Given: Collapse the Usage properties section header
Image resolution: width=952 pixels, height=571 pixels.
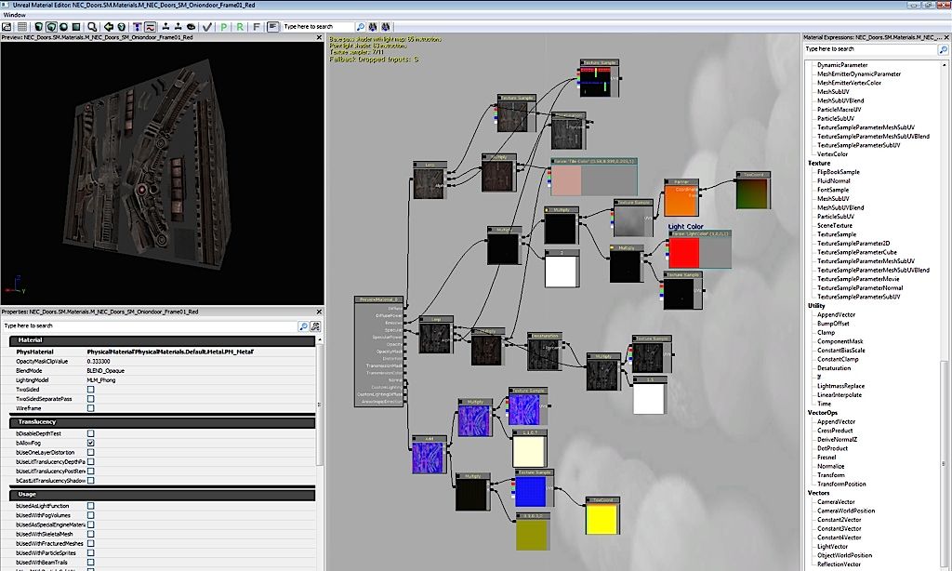Looking at the screenshot, I should (x=162, y=495).
